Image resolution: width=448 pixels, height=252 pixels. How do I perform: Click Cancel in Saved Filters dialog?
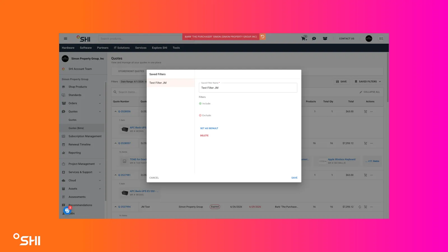coord(154,178)
